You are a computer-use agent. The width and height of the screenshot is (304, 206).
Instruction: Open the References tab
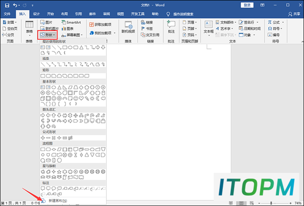click(78, 14)
